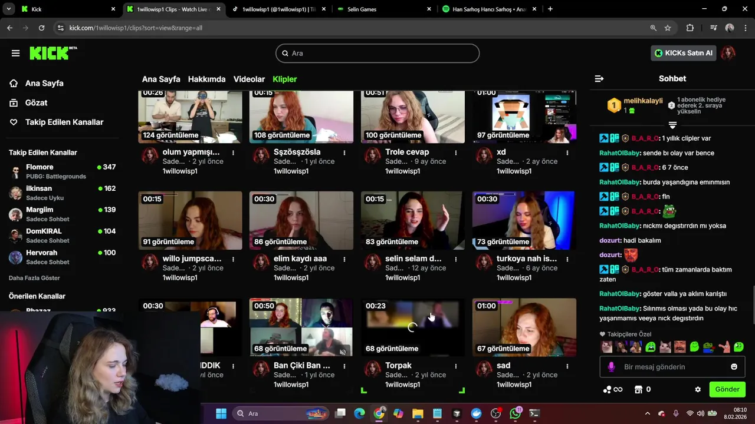Click browser zoom magnifier in address bar
Viewport: 755px width, 424px height.
653,28
